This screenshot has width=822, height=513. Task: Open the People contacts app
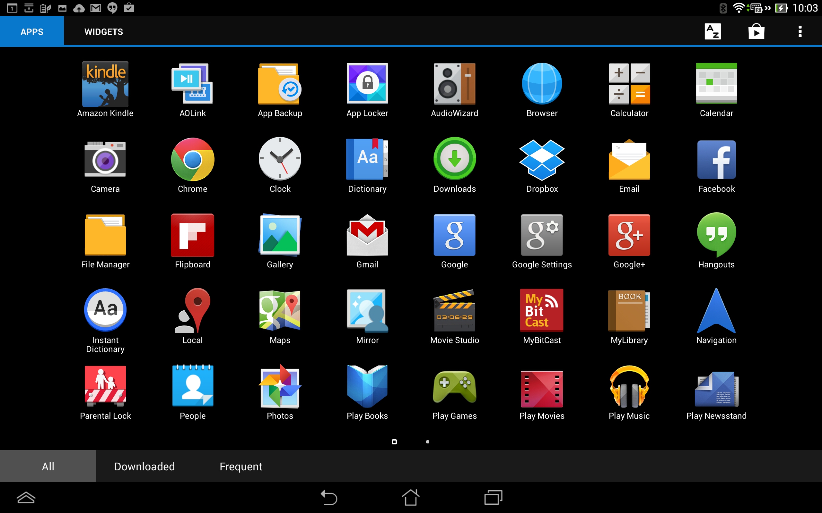(x=193, y=392)
